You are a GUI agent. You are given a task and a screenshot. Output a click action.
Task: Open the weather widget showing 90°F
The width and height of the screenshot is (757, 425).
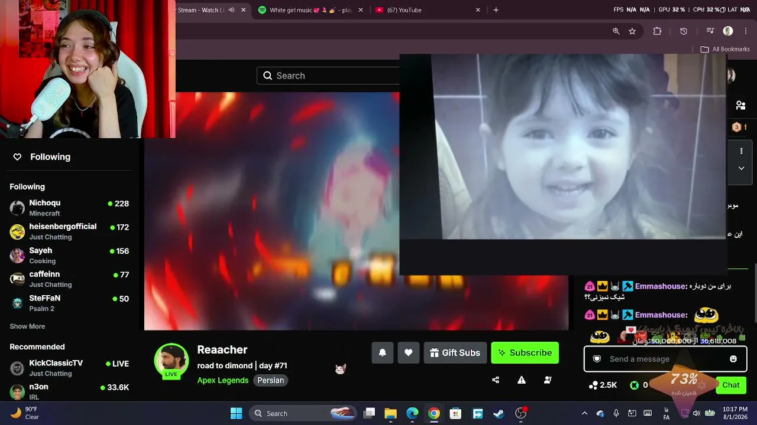click(x=25, y=413)
